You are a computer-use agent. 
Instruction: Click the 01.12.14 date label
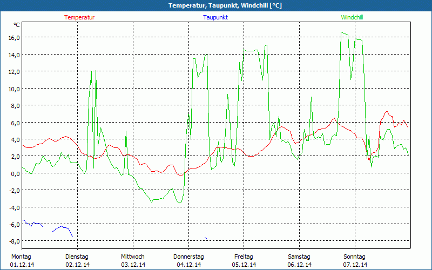(x=23, y=265)
